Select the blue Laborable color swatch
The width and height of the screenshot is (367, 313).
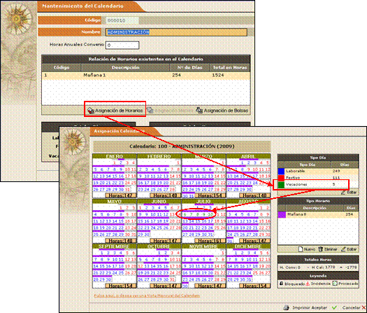281,171
